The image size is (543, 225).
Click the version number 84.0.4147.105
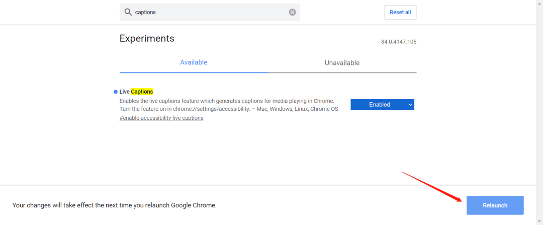click(398, 42)
